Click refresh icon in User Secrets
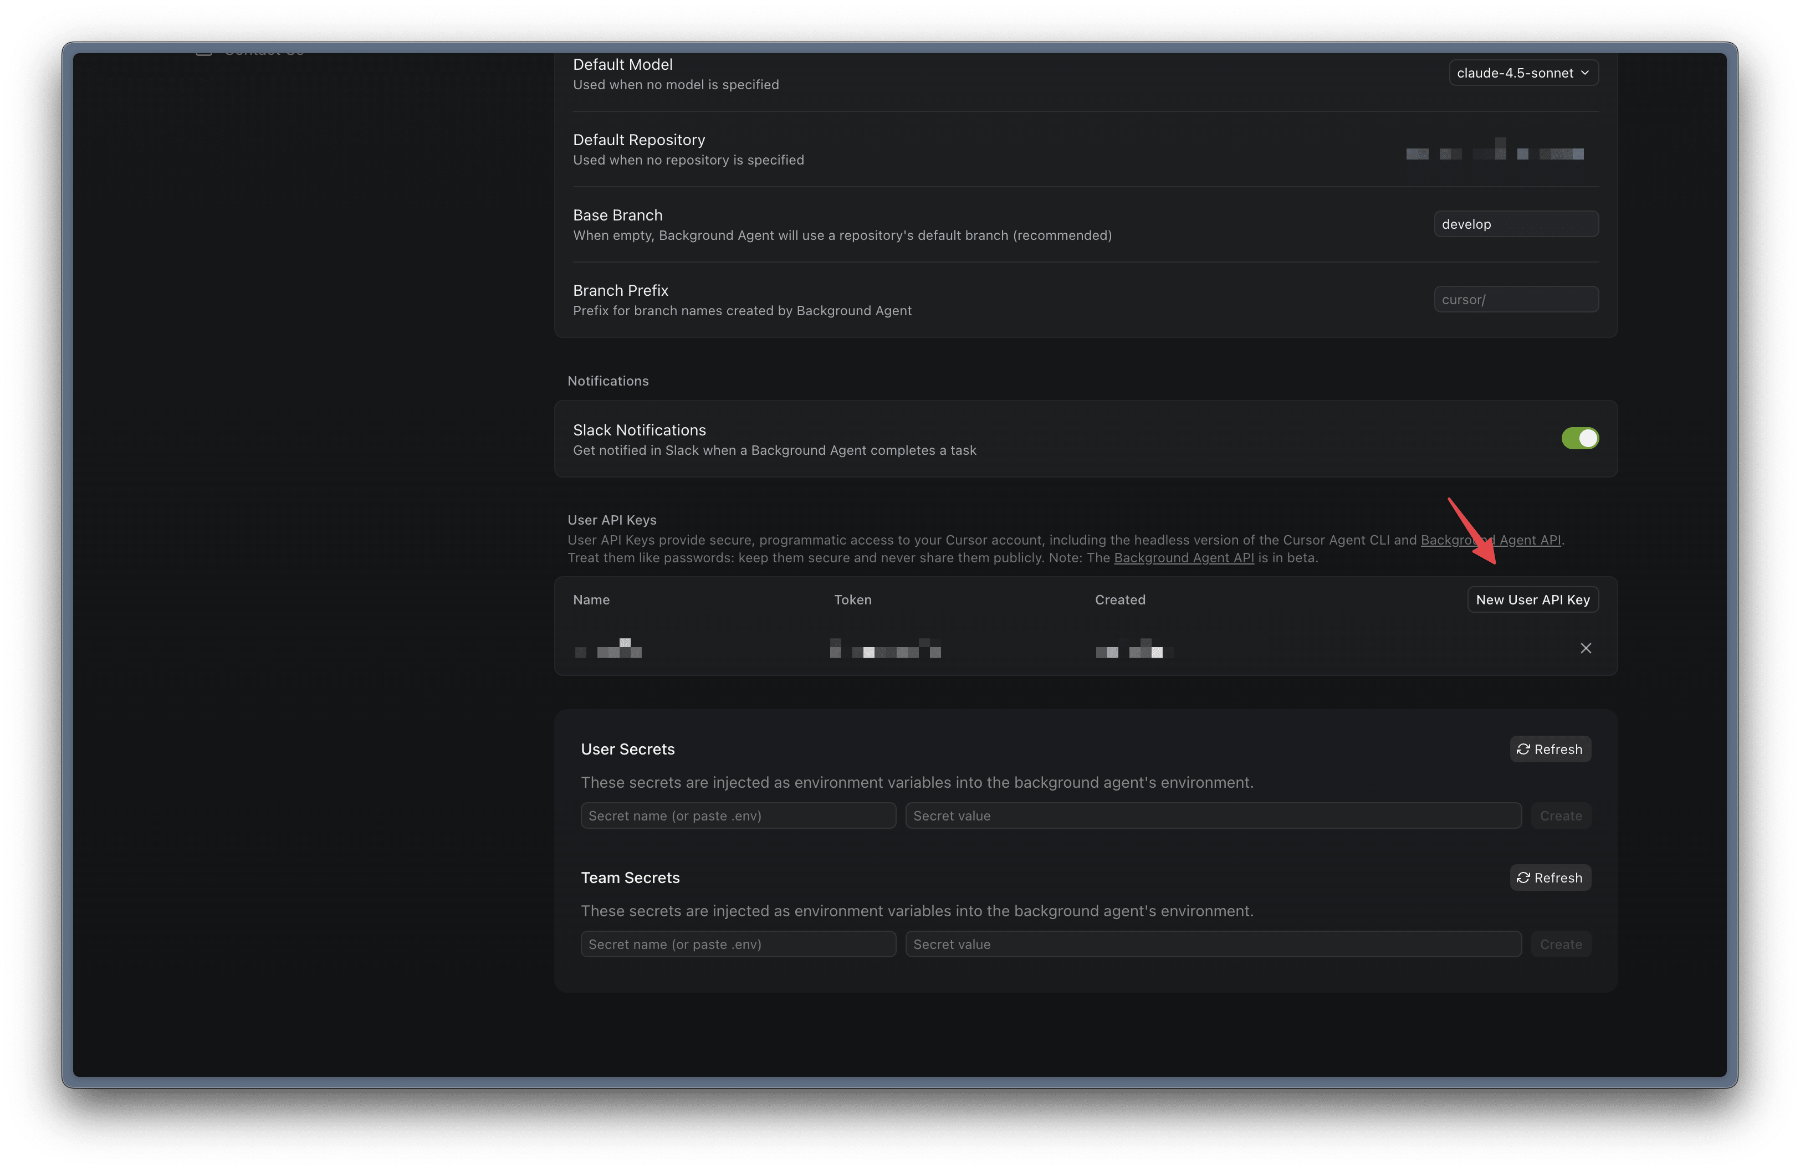Screen dimensions: 1800x1170 click(x=1523, y=749)
